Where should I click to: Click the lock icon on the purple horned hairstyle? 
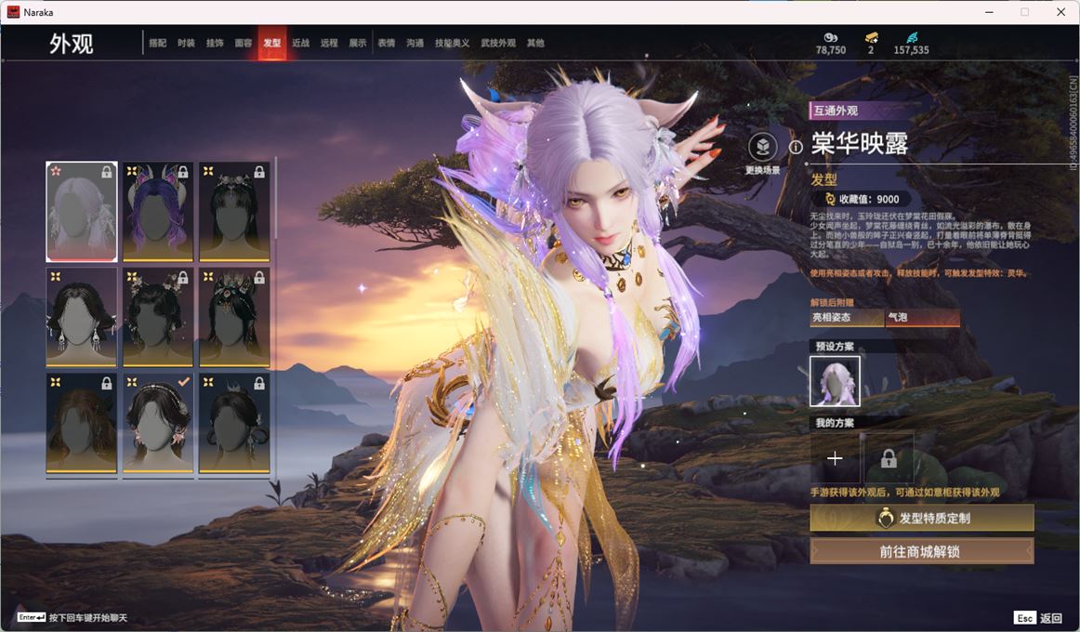(x=182, y=171)
